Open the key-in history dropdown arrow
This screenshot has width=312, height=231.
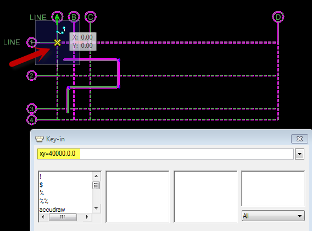(x=300, y=154)
